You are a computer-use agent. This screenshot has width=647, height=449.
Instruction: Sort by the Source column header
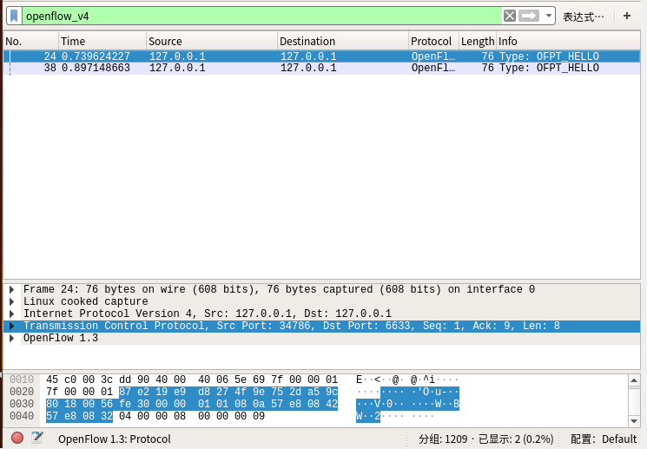pos(212,42)
